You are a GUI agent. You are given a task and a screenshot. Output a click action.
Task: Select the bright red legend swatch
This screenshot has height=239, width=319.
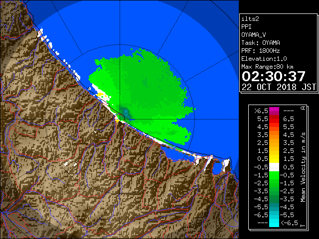tap(274, 120)
